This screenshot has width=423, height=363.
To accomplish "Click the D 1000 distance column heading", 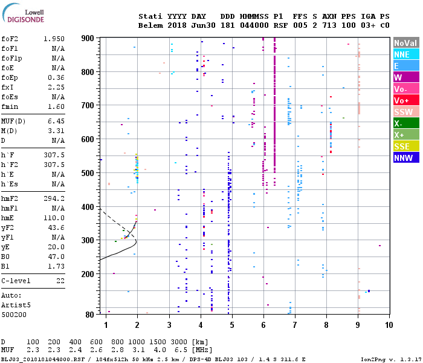I will pyautogui.click(x=136, y=342).
